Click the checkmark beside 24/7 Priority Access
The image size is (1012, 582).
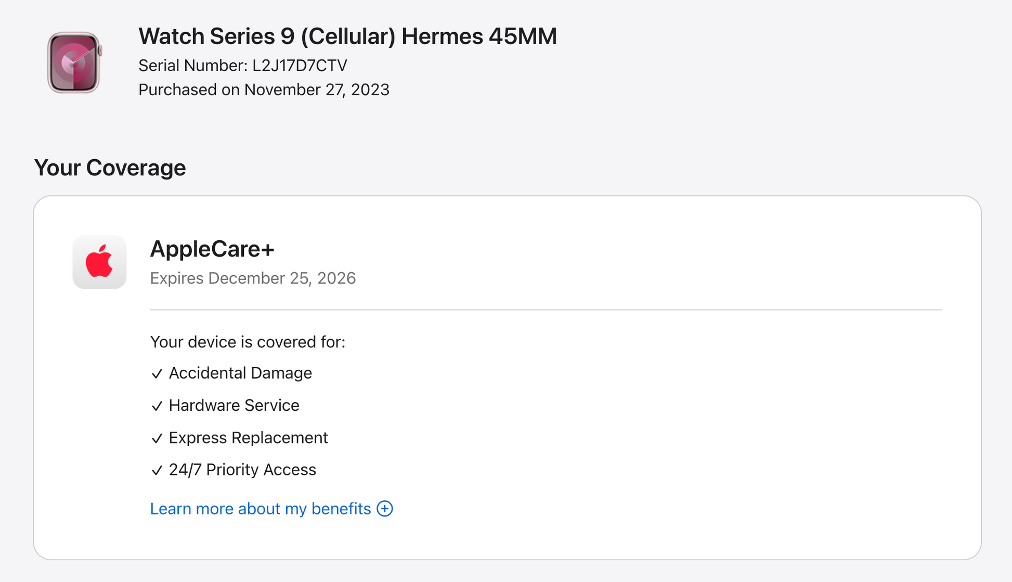[157, 471]
